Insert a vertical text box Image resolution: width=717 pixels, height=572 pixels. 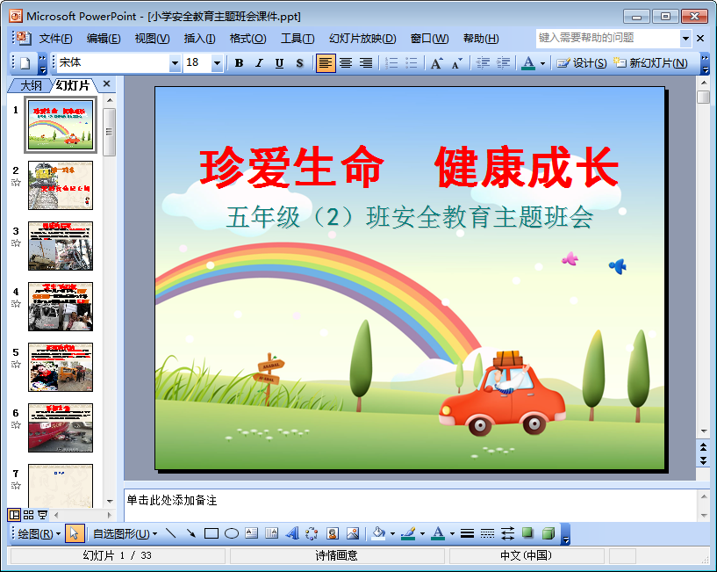pyautogui.click(x=272, y=533)
